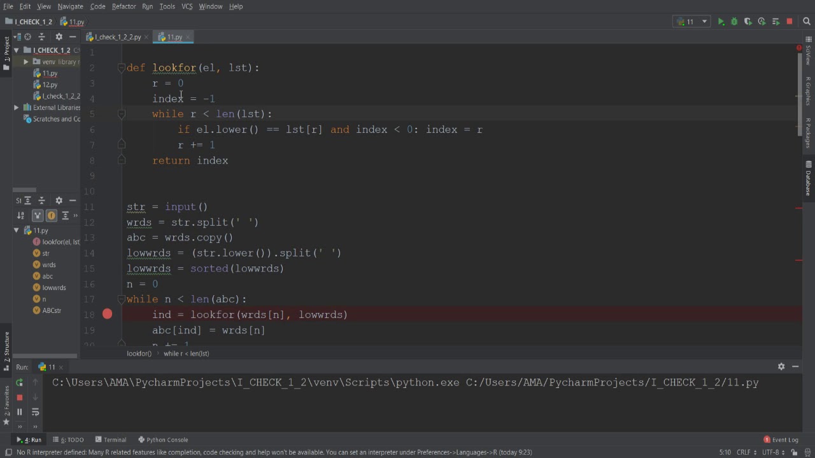Launch the profiler from the top toolbar

click(x=762, y=22)
